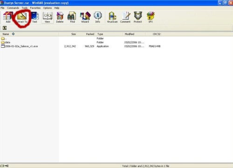Click the Delete files icon
This screenshot has height=168, width=233.
(60, 17)
